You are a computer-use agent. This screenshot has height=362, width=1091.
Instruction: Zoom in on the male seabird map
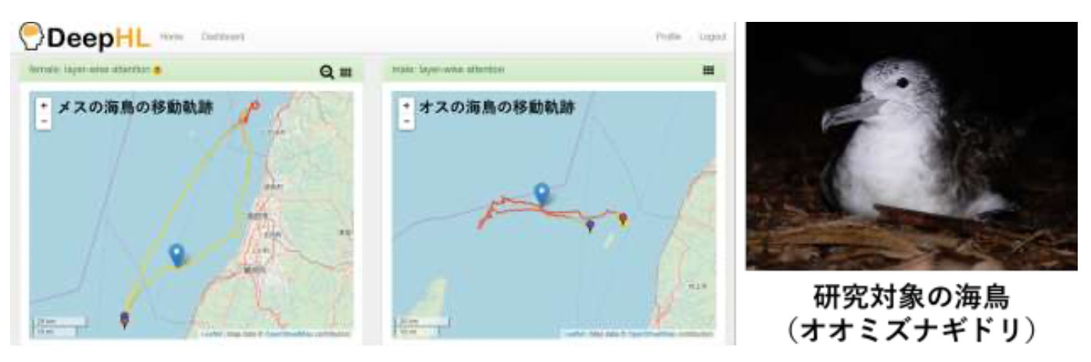pyautogui.click(x=406, y=105)
